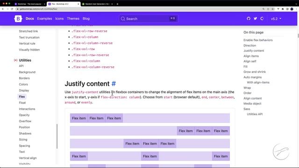Open Interactions in the sidebar
The width and height of the screenshot is (299, 168).
point(27,109)
